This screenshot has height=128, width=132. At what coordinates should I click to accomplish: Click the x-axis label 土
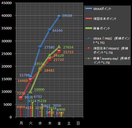pos(69,123)
